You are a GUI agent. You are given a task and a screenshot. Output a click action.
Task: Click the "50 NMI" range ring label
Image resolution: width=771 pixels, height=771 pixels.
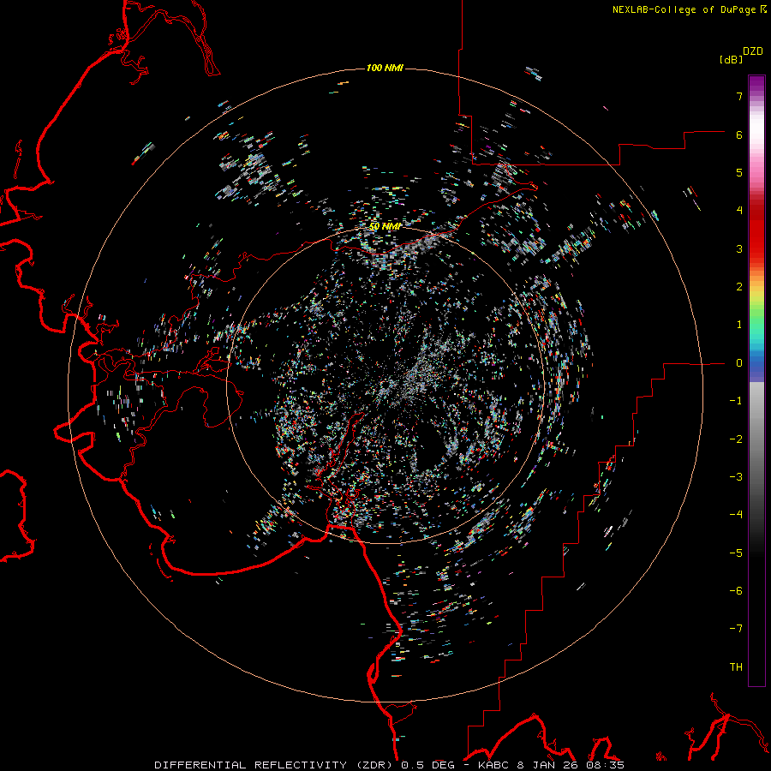point(385,226)
